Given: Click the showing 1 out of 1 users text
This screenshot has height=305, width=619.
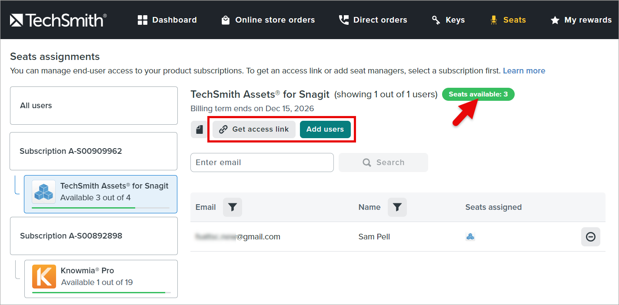Looking at the screenshot, I should click(x=386, y=94).
